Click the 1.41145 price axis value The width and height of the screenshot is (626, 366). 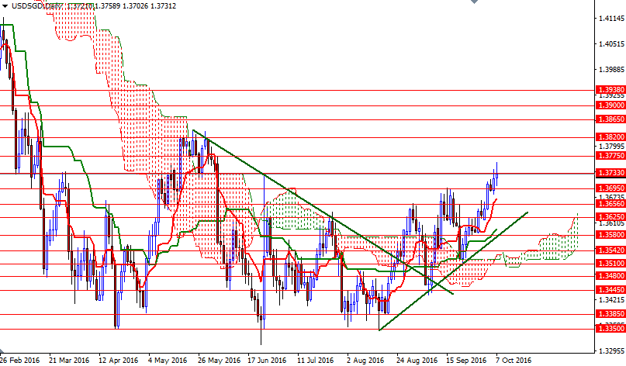[611, 19]
